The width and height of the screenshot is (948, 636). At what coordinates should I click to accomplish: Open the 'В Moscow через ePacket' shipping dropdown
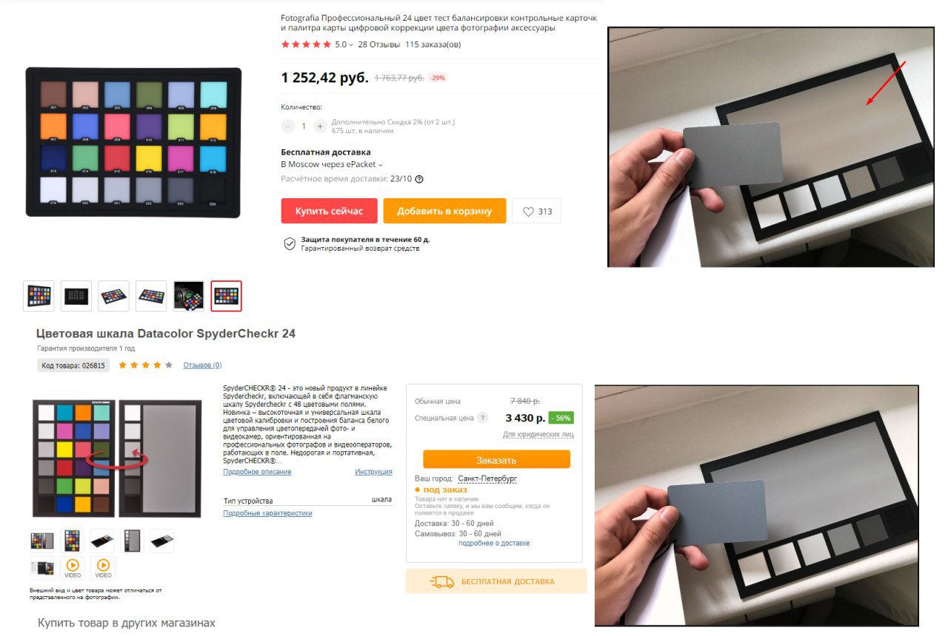(x=332, y=164)
